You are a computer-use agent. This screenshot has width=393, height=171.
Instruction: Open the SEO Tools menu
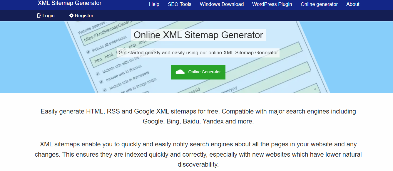click(x=180, y=4)
